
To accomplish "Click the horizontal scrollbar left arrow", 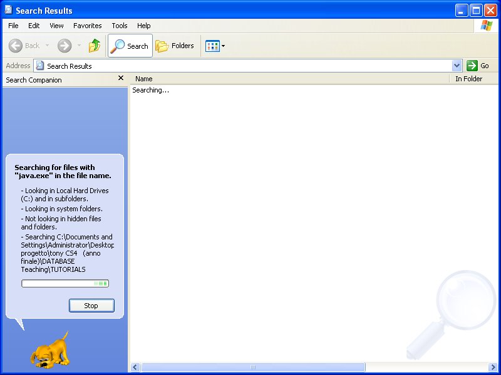I will click(135, 367).
